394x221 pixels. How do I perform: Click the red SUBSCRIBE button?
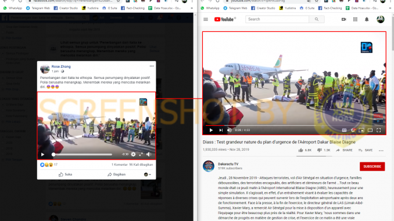point(372,166)
